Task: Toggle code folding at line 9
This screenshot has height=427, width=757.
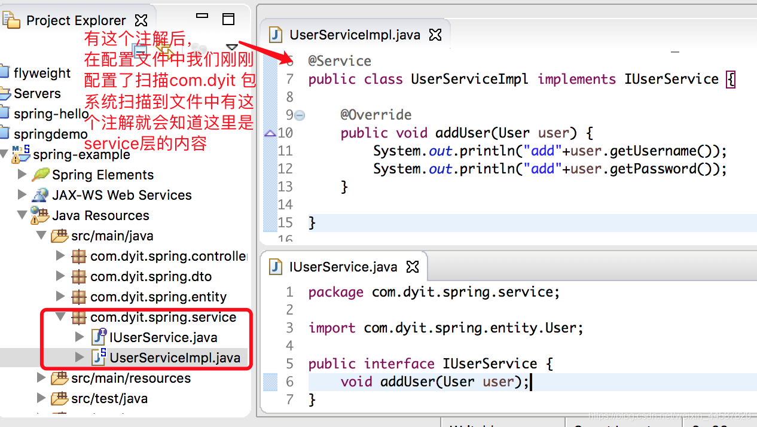Action: tap(300, 115)
